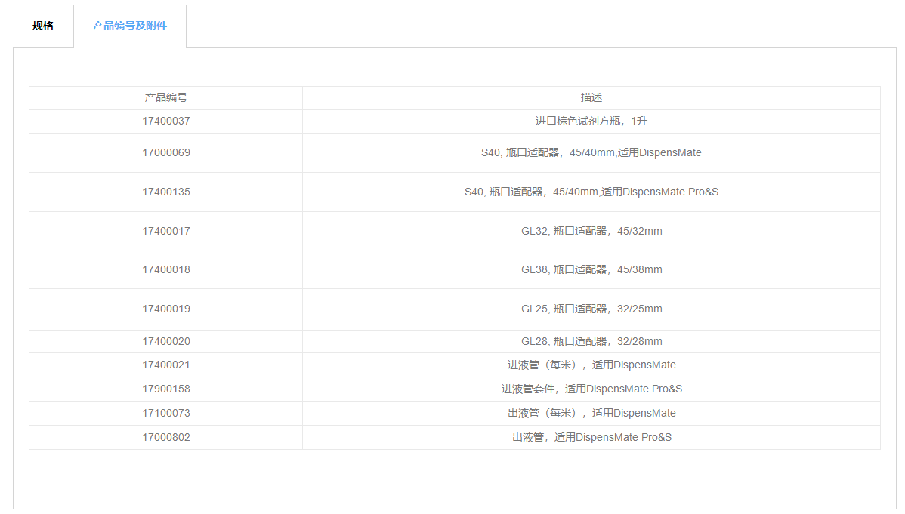
Task: Click product number 17400021
Action: 166,365
